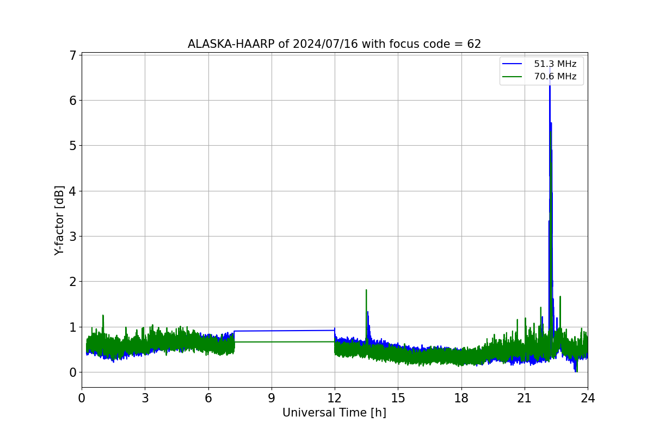Click x-axis tick label '18'
Screen dimensions: 653x435
tap(461, 398)
